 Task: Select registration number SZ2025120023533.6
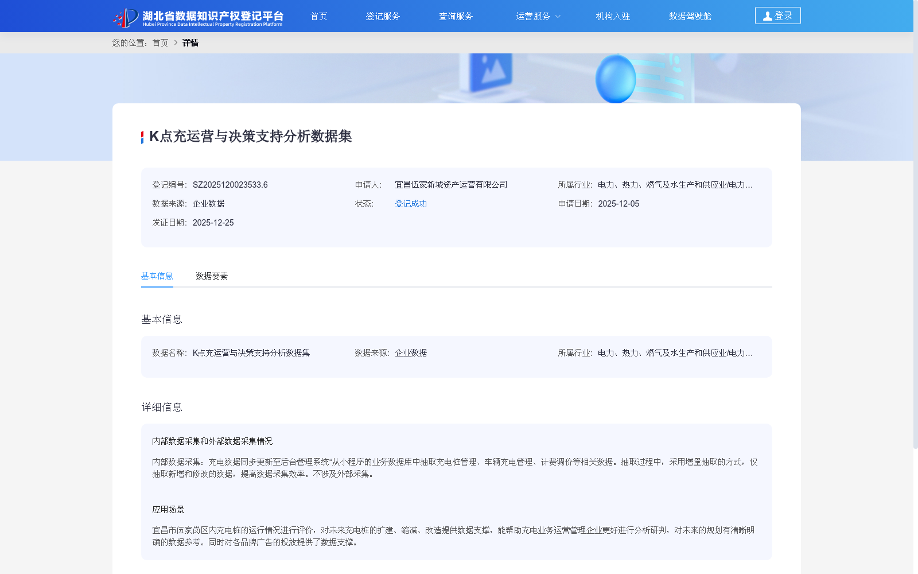point(230,185)
